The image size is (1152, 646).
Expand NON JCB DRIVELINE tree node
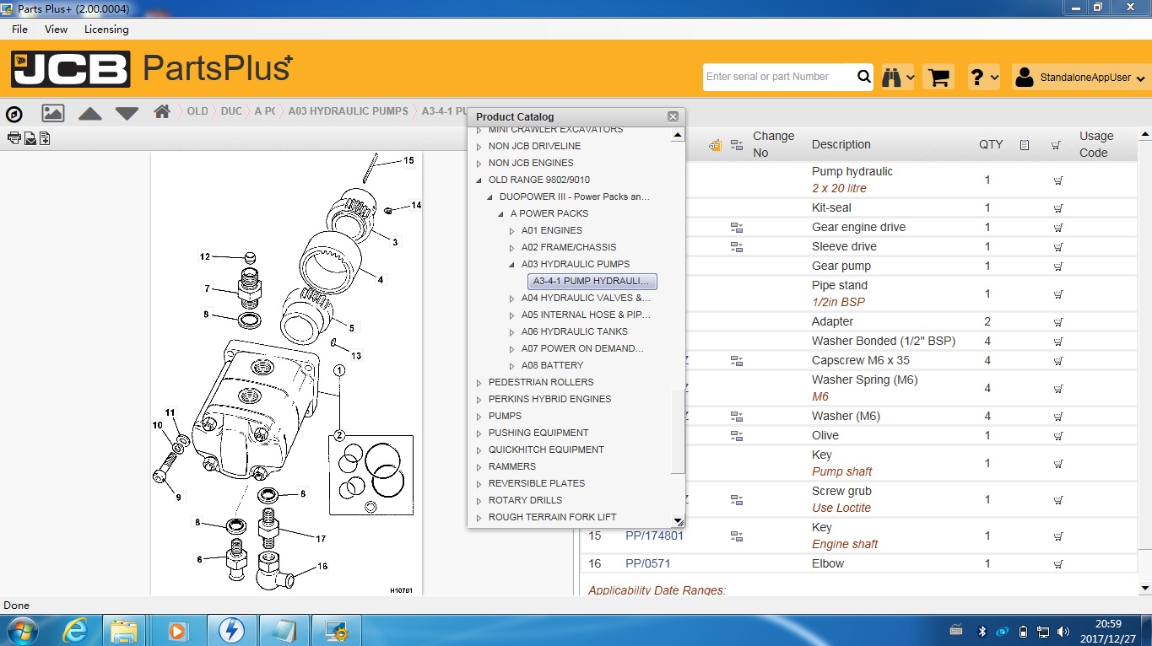tap(479, 147)
